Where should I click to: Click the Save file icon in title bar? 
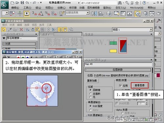click(22, 3)
